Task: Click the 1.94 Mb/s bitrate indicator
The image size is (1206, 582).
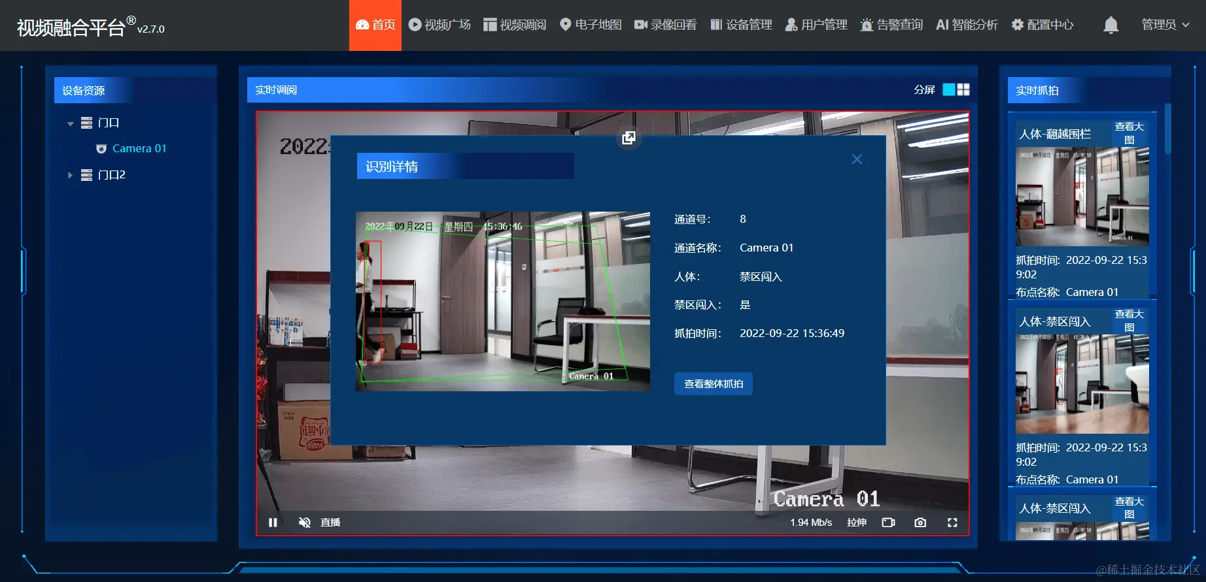Action: [x=811, y=523]
